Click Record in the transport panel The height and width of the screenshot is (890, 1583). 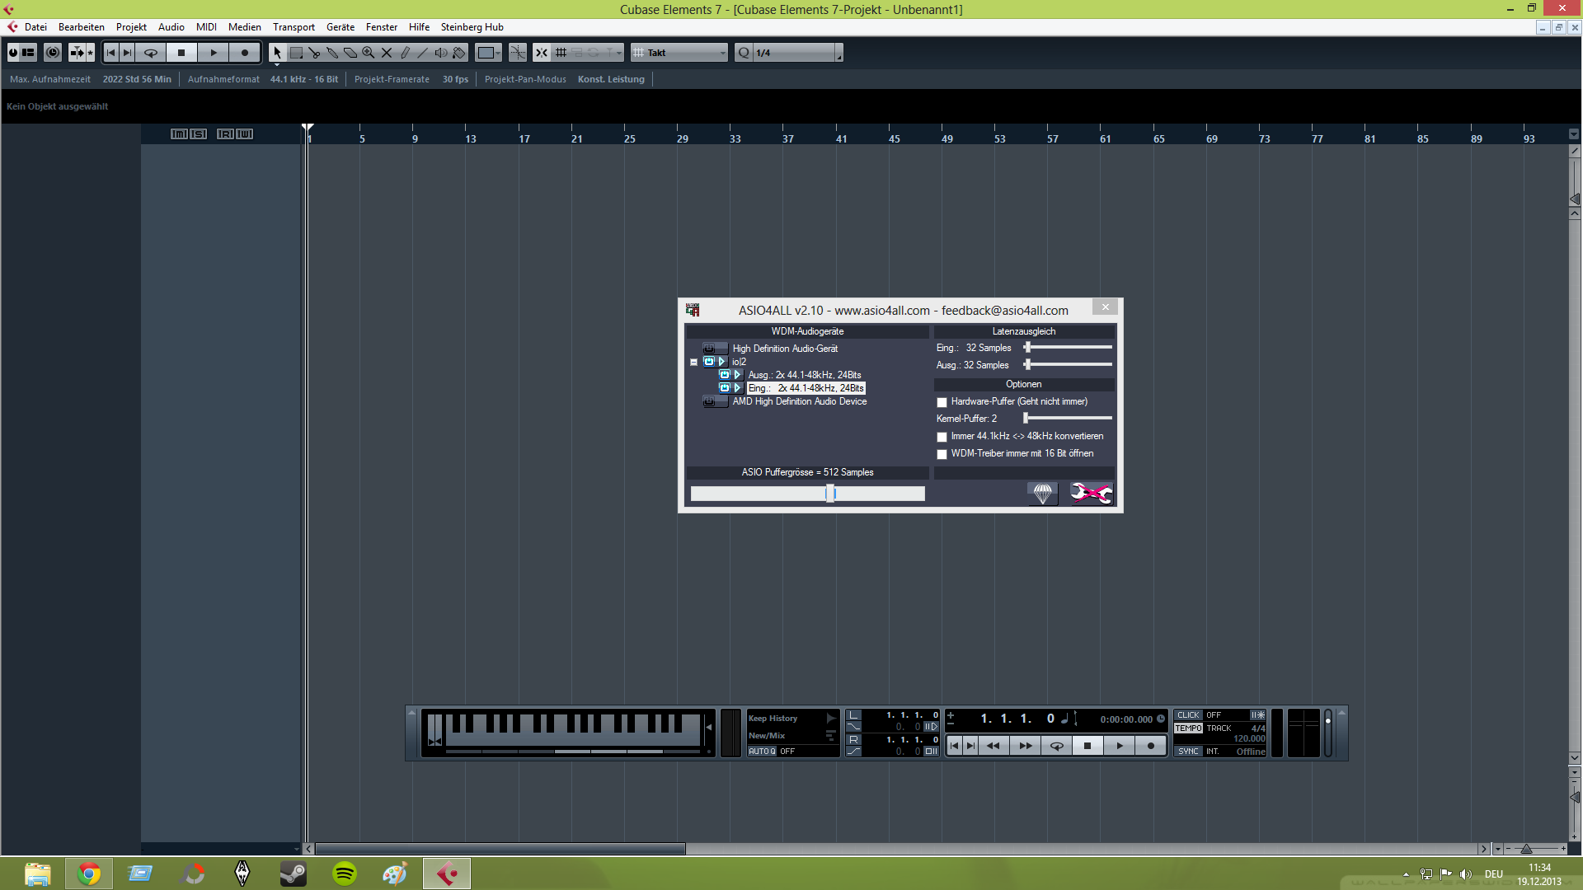1150,746
